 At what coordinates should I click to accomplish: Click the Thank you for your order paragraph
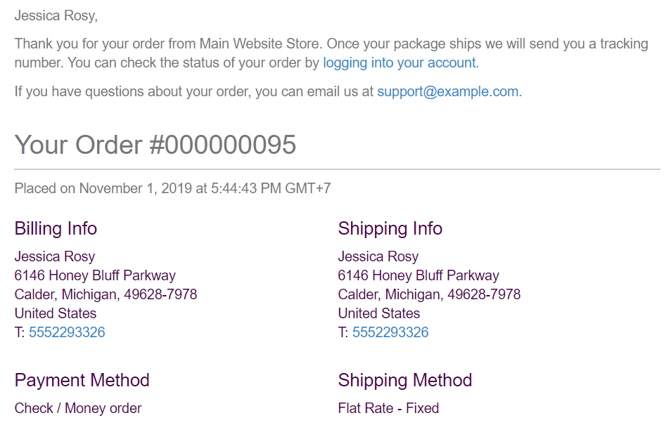(331, 53)
